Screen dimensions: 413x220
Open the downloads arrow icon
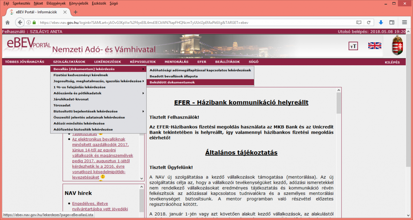[x=381, y=22]
